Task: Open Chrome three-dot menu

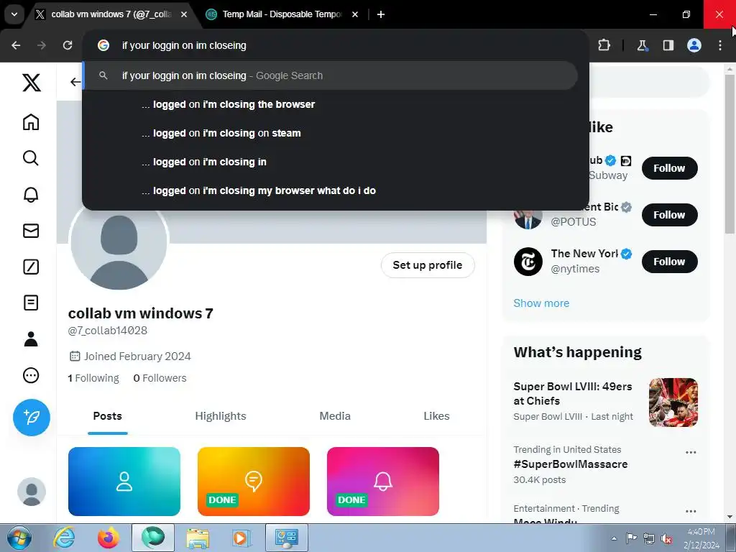Action: pos(720,45)
